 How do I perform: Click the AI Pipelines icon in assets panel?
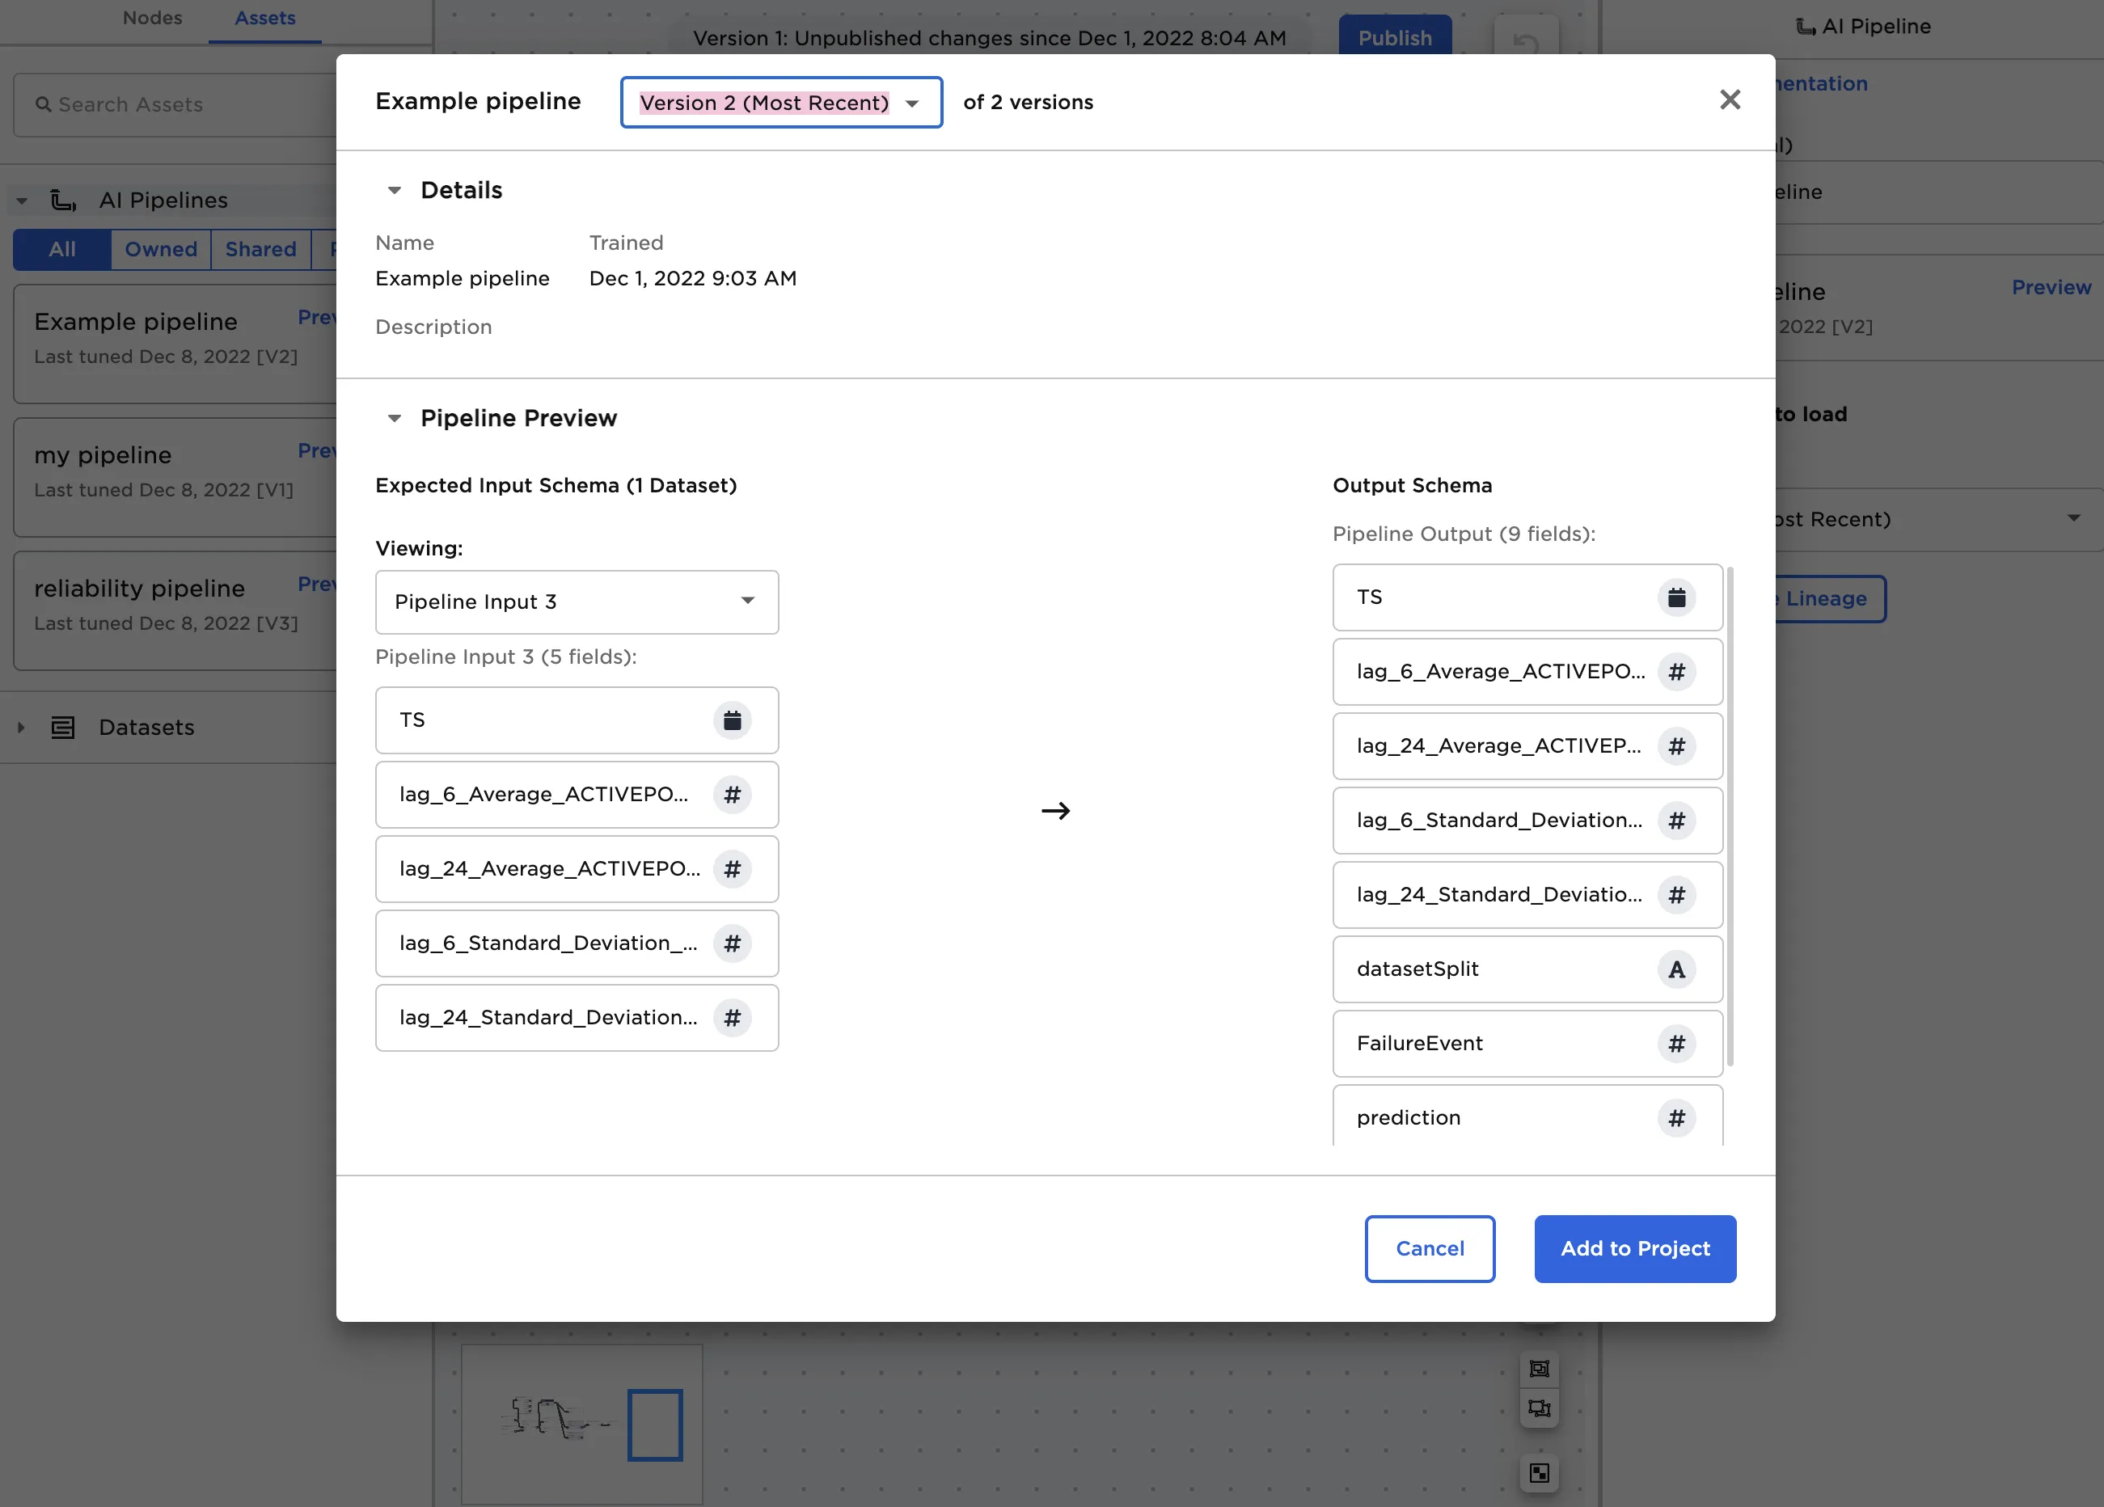point(63,201)
